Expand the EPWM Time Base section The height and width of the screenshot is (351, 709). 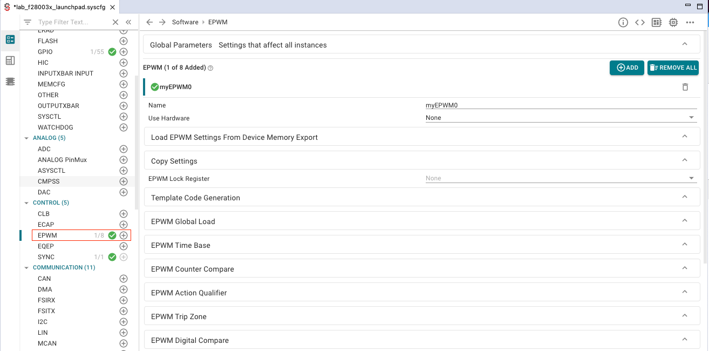(421, 245)
